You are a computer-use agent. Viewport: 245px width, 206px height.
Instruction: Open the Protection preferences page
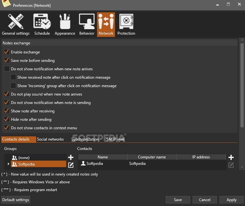(126, 25)
